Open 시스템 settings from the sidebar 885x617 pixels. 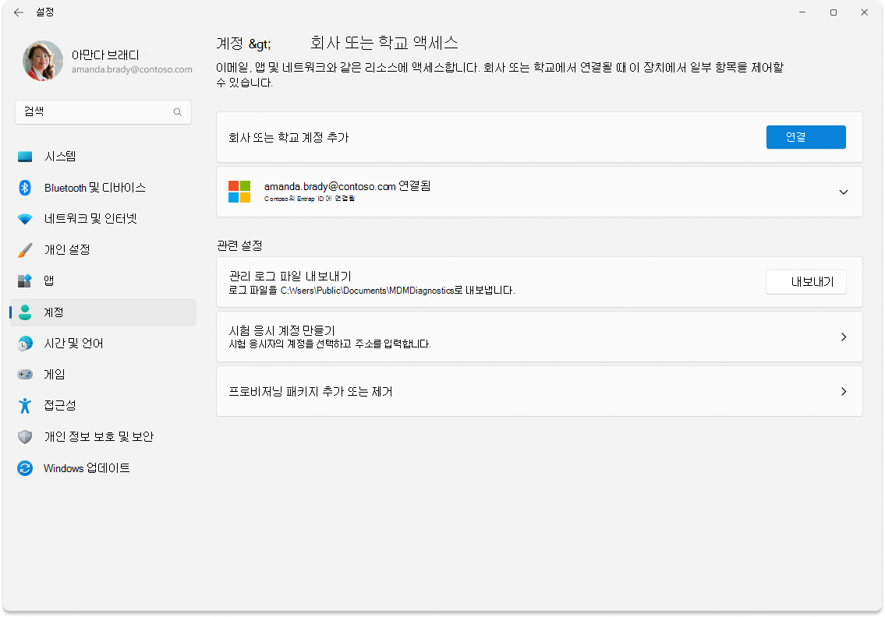58,156
